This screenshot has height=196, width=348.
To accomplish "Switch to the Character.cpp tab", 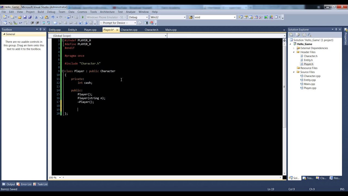I will coord(129,30).
